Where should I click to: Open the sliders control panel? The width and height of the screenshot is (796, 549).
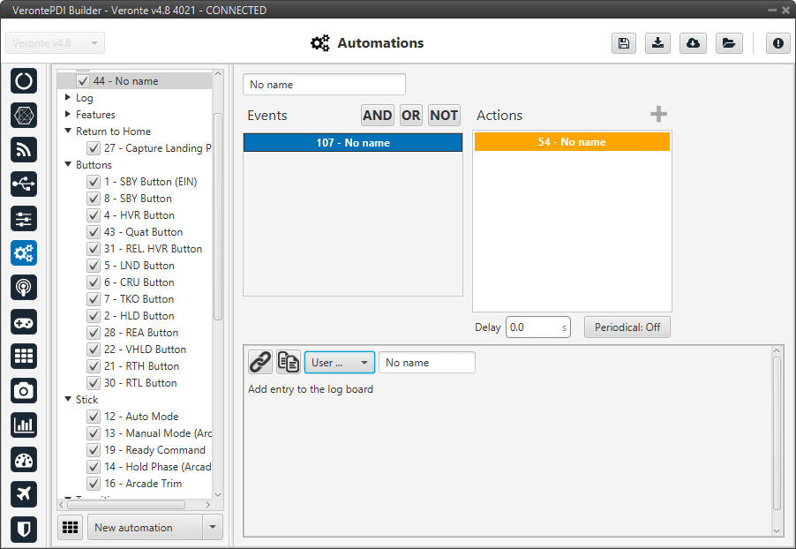(x=23, y=218)
